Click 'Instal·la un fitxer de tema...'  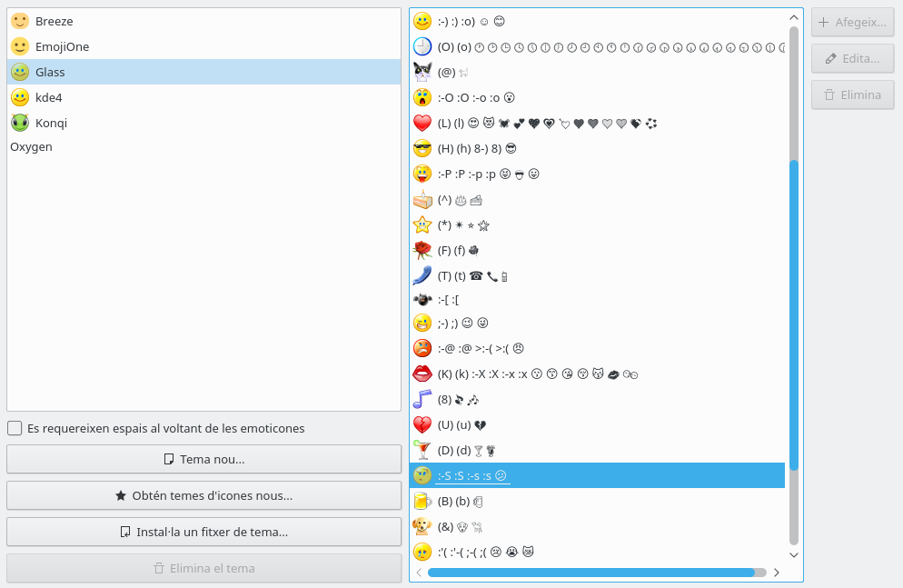tap(203, 532)
